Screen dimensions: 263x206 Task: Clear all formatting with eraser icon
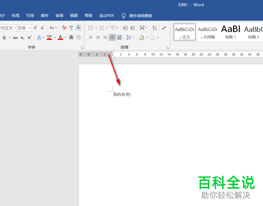click(64, 28)
